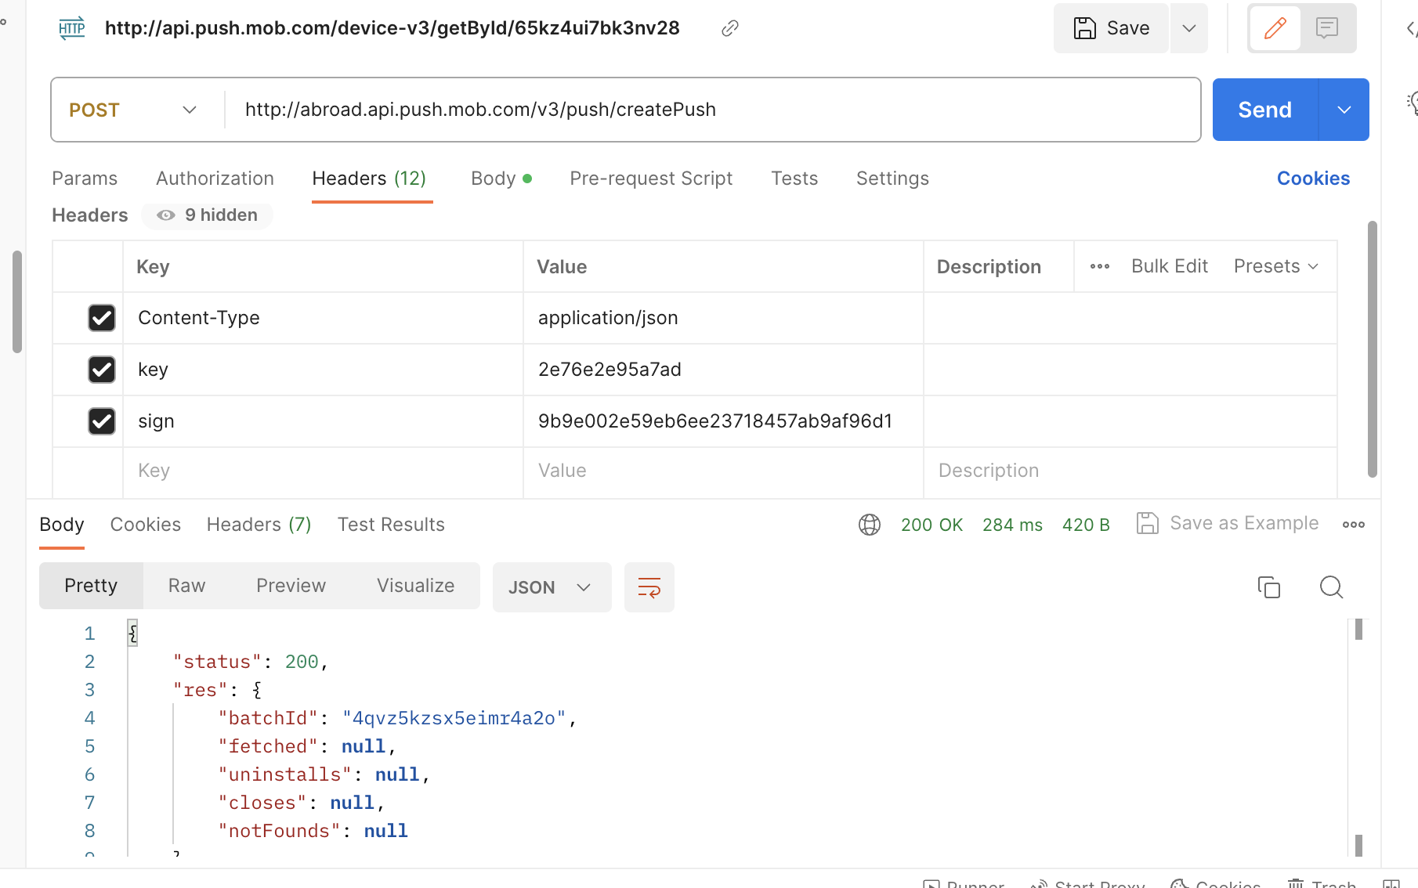This screenshot has height=888, width=1418.
Task: Switch to the request Body tab
Action: click(x=501, y=179)
